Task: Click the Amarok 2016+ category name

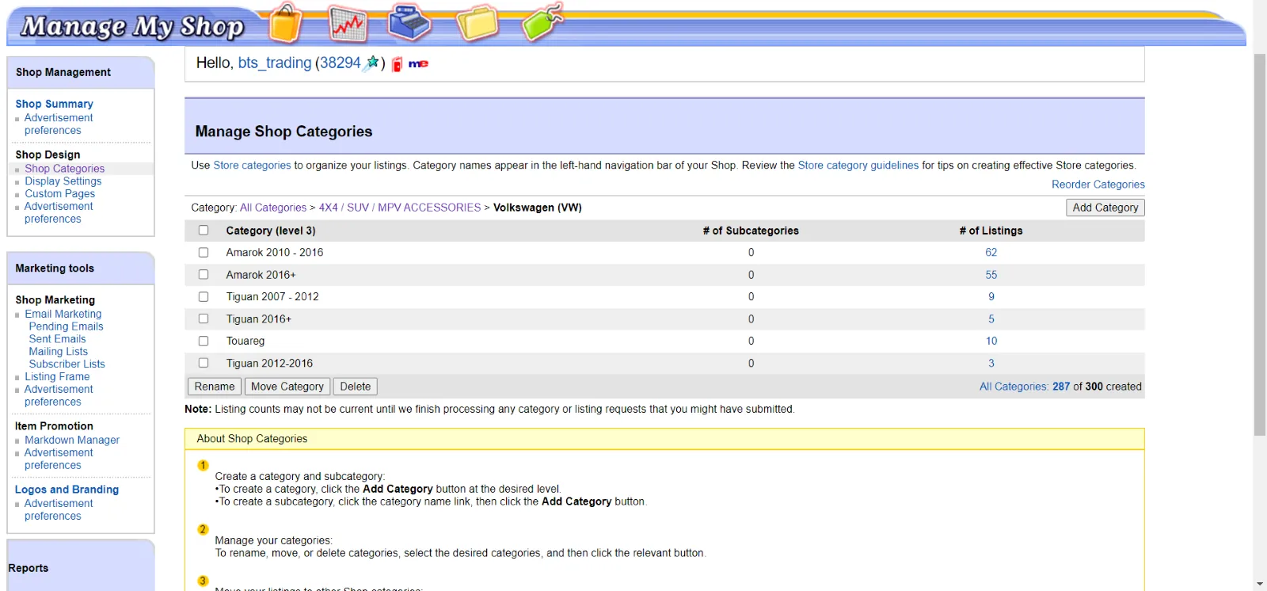Action: (261, 275)
